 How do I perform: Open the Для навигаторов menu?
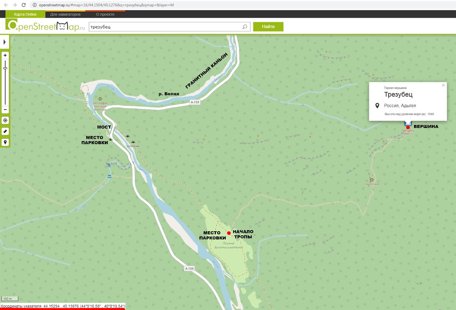[66, 14]
